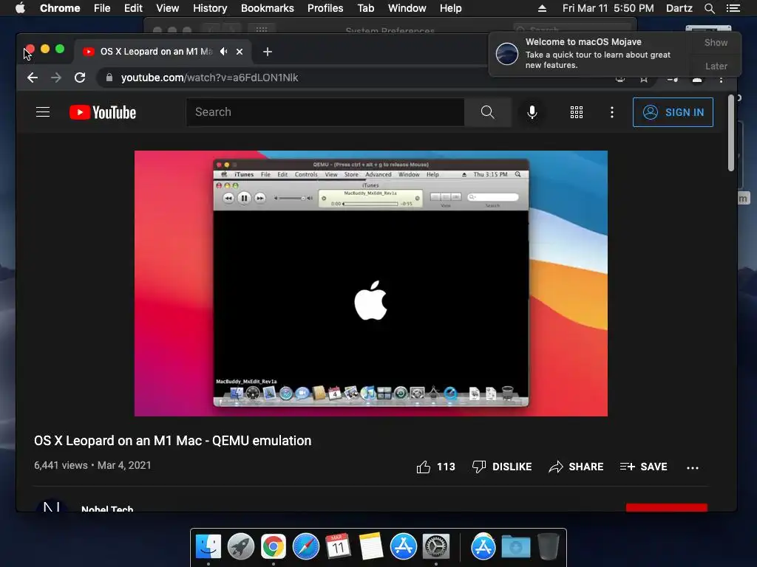757x567 pixels.
Task: View site security lock info
Action: 109,78
